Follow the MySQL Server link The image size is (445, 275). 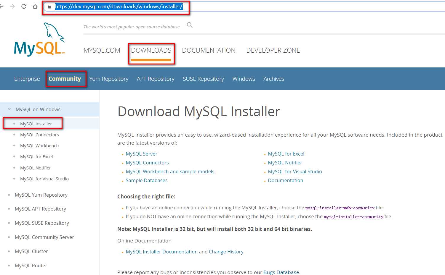tap(141, 154)
